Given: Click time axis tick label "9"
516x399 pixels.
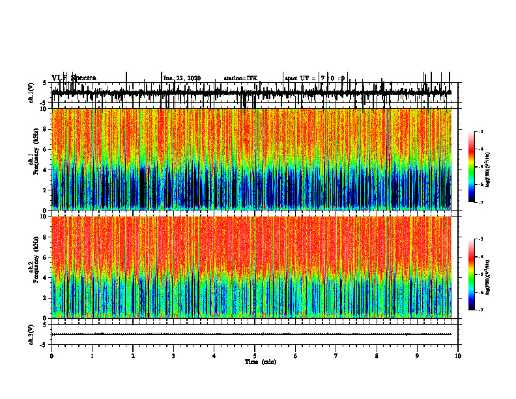Looking at the screenshot, I should (417, 356).
